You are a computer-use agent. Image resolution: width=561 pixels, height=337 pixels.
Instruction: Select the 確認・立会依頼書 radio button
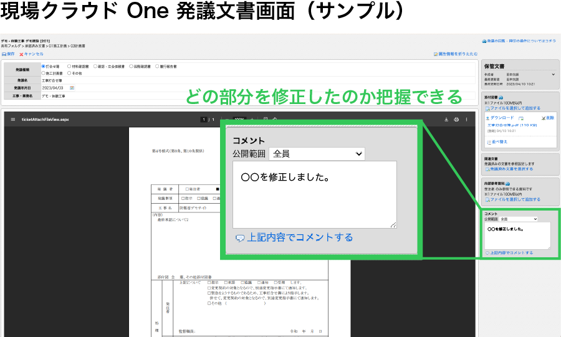[x=95, y=67]
